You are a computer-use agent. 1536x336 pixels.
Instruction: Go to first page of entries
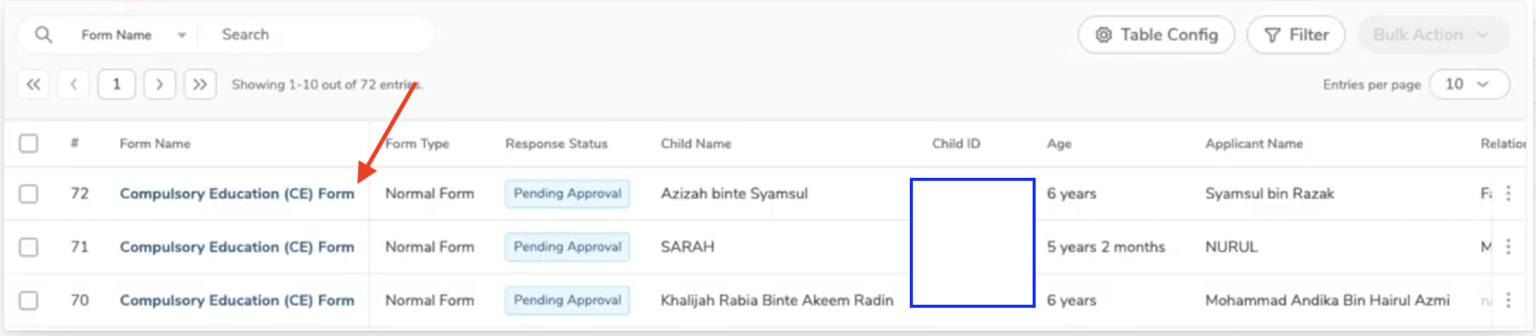click(x=34, y=85)
